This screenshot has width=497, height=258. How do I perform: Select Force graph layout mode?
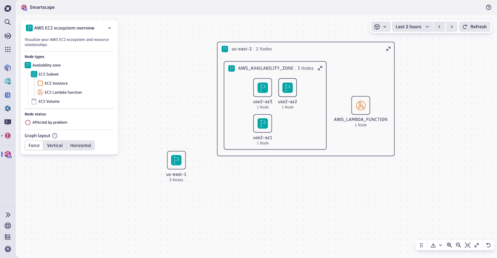(x=34, y=145)
